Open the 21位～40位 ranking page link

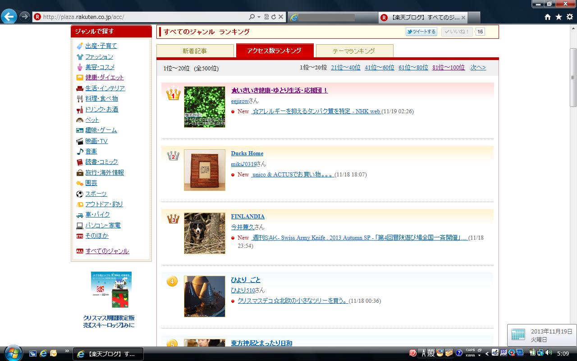(x=345, y=68)
